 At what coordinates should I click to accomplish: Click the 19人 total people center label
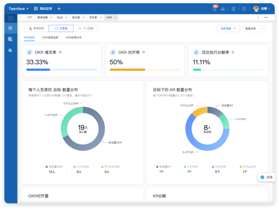pos(83,129)
